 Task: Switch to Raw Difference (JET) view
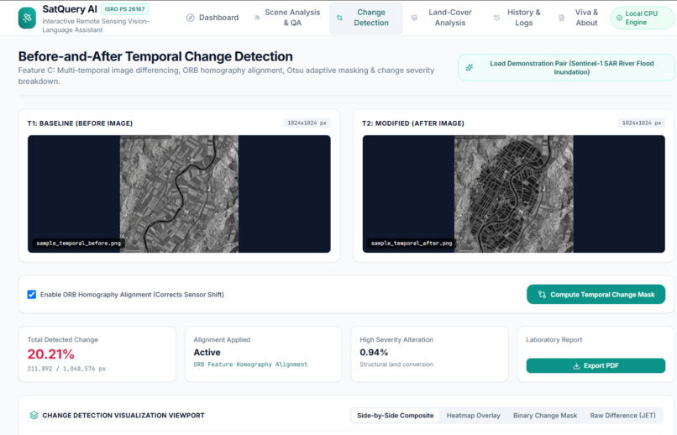click(x=622, y=415)
